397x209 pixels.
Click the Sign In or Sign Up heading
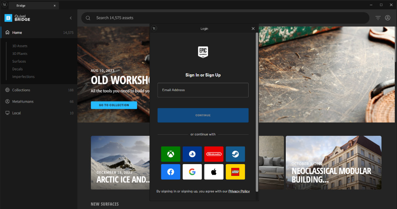203,75
